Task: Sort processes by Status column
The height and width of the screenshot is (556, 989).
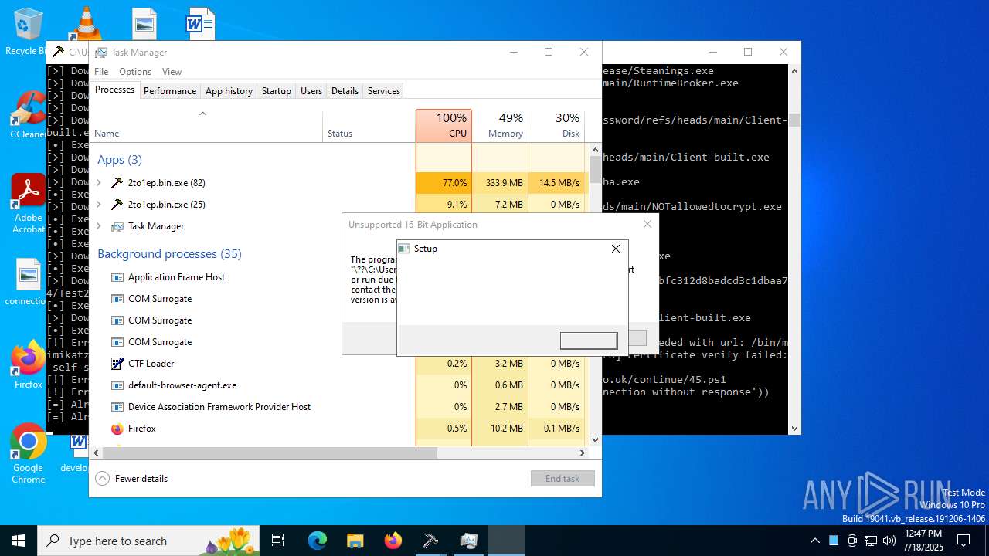Action: pyautogui.click(x=369, y=125)
